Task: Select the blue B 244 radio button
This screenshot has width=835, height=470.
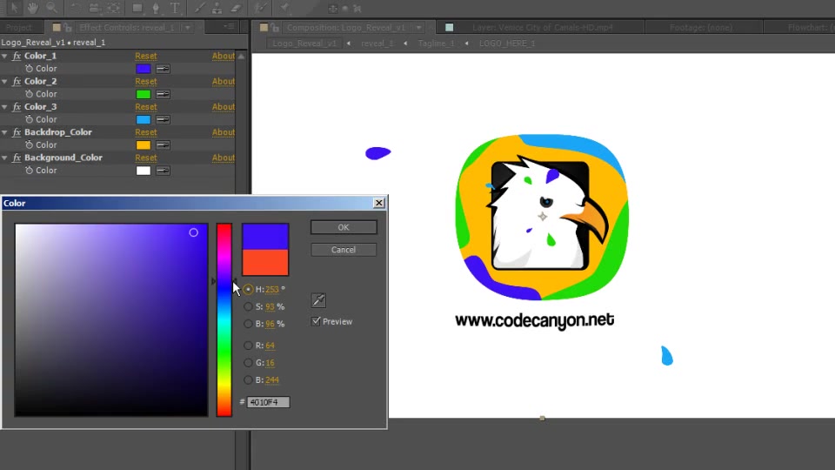Action: (248, 380)
